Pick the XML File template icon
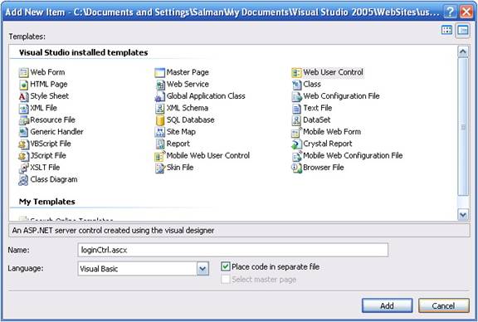The image size is (478, 322). coord(23,108)
